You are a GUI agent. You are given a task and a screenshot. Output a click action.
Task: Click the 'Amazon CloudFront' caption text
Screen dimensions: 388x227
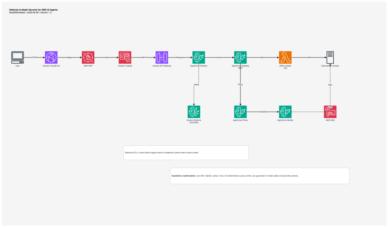tap(51, 66)
